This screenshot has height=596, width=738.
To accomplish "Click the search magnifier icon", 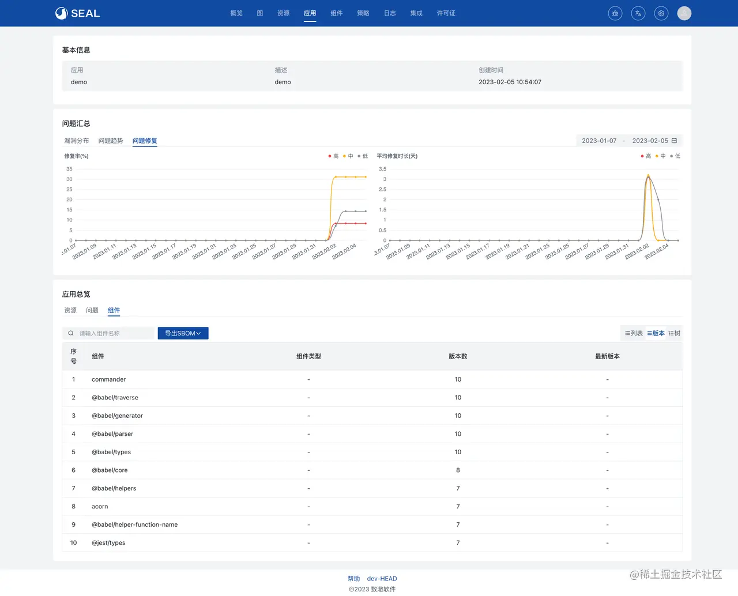I will (x=71, y=333).
